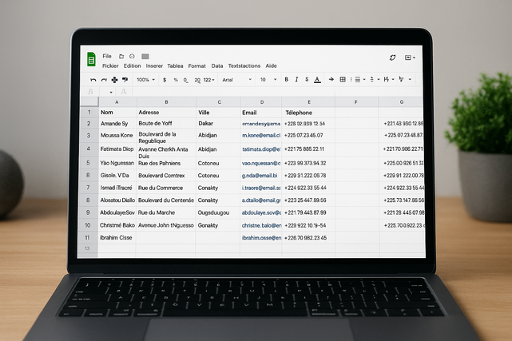512x341 pixels.
Task: Toggle bold formatting
Action: click(x=286, y=80)
